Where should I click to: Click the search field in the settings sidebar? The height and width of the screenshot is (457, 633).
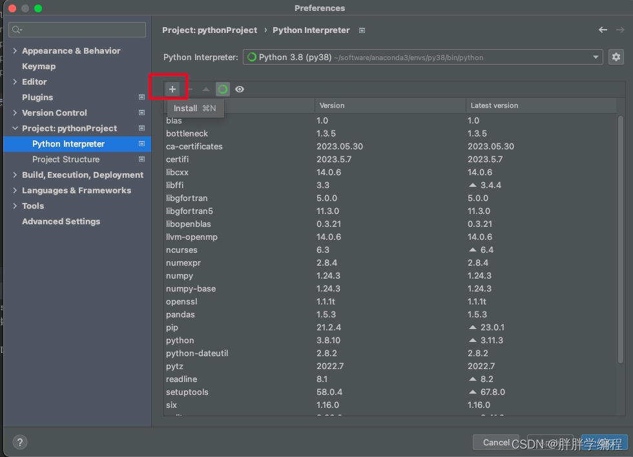coord(77,29)
